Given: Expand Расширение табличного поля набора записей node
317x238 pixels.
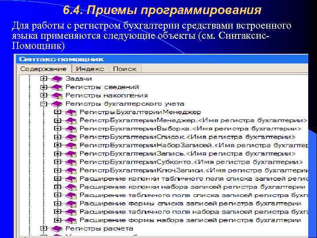Looking at the screenshot, I should pyautogui.click(x=58, y=212).
